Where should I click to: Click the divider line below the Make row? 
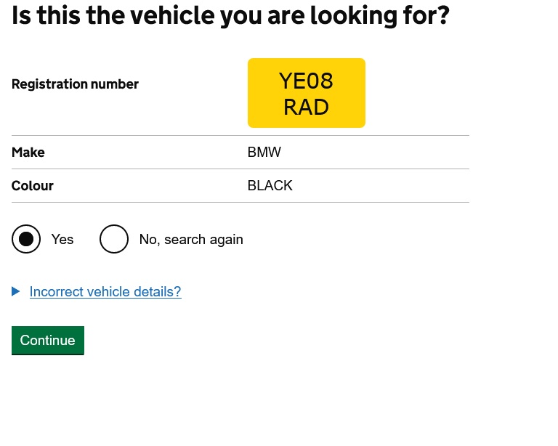click(240, 169)
